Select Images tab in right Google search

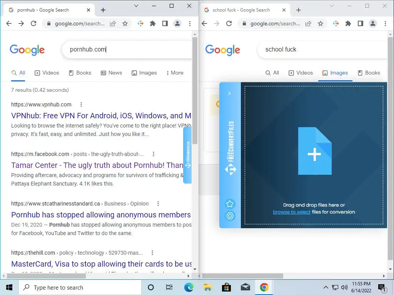pyautogui.click(x=335, y=73)
